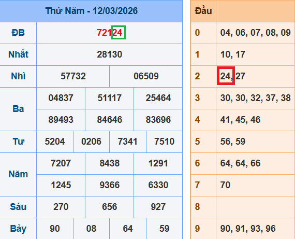The image size is (295, 239).
Task: Select the 'Ba' prize row label
Action: point(18,109)
